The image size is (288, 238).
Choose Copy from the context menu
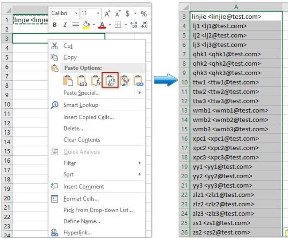(x=97, y=57)
